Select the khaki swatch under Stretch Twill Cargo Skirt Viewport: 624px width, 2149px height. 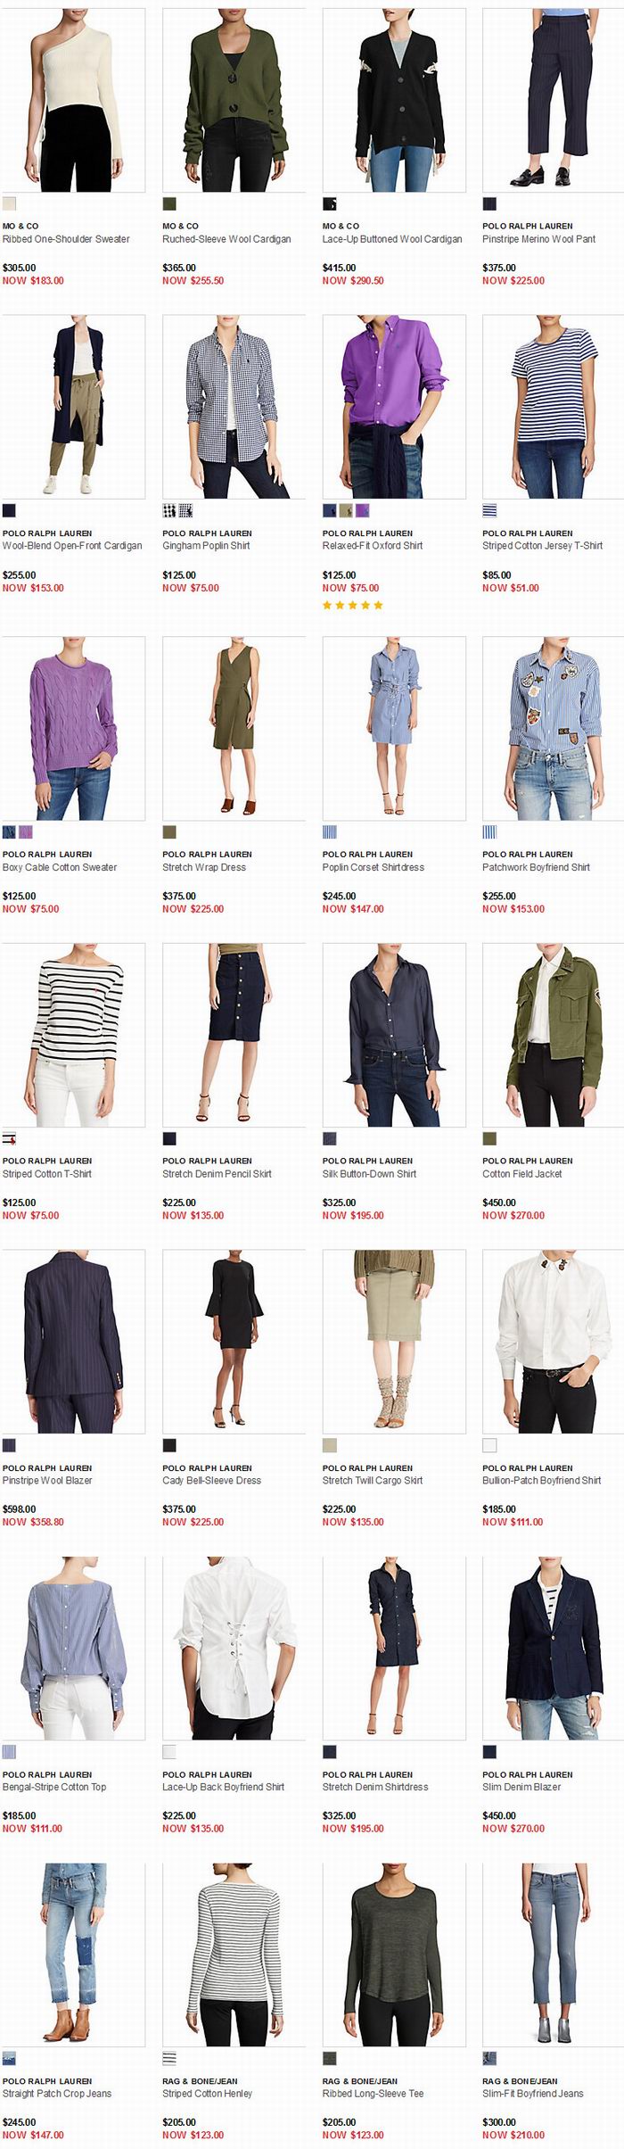point(329,1445)
